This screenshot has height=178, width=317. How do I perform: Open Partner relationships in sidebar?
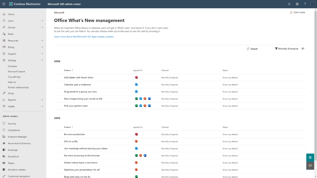18,87
